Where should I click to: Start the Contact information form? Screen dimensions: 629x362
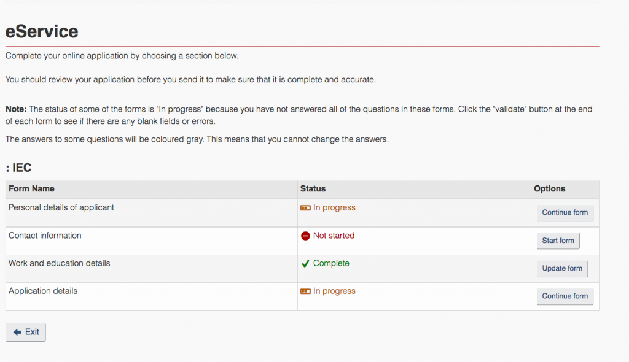pos(558,241)
